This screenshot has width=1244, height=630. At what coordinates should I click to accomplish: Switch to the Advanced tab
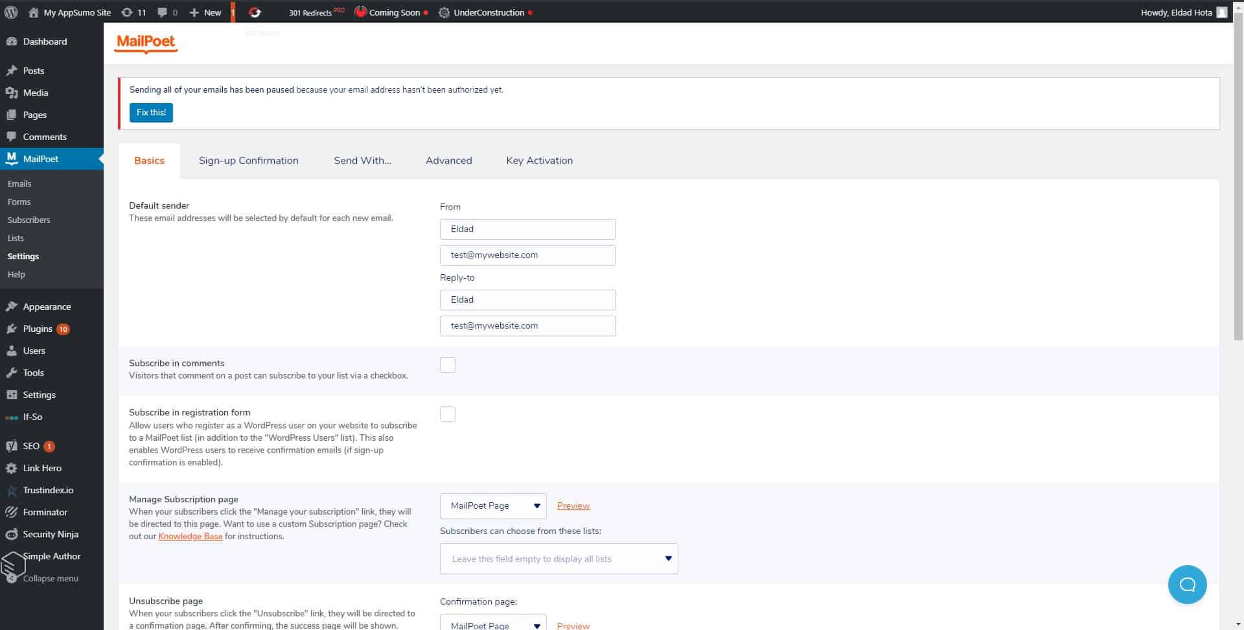[448, 161]
